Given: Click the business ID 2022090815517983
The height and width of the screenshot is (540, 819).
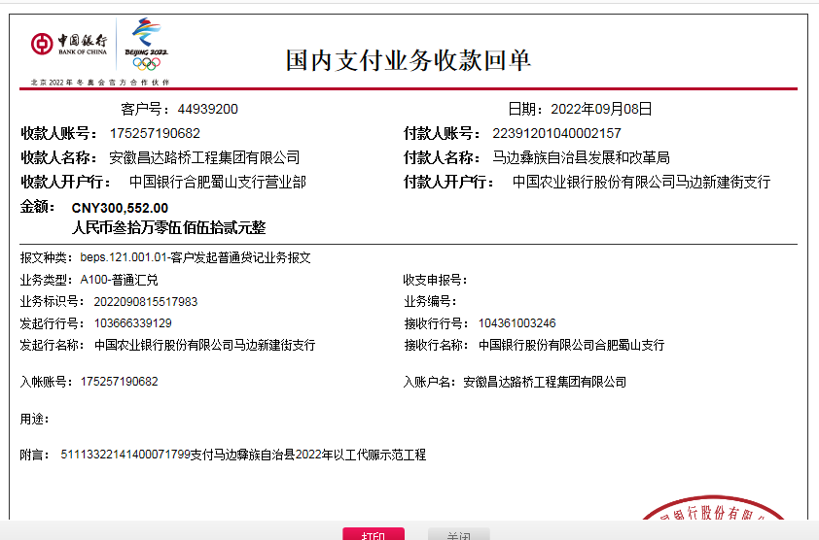Looking at the screenshot, I should [146, 301].
